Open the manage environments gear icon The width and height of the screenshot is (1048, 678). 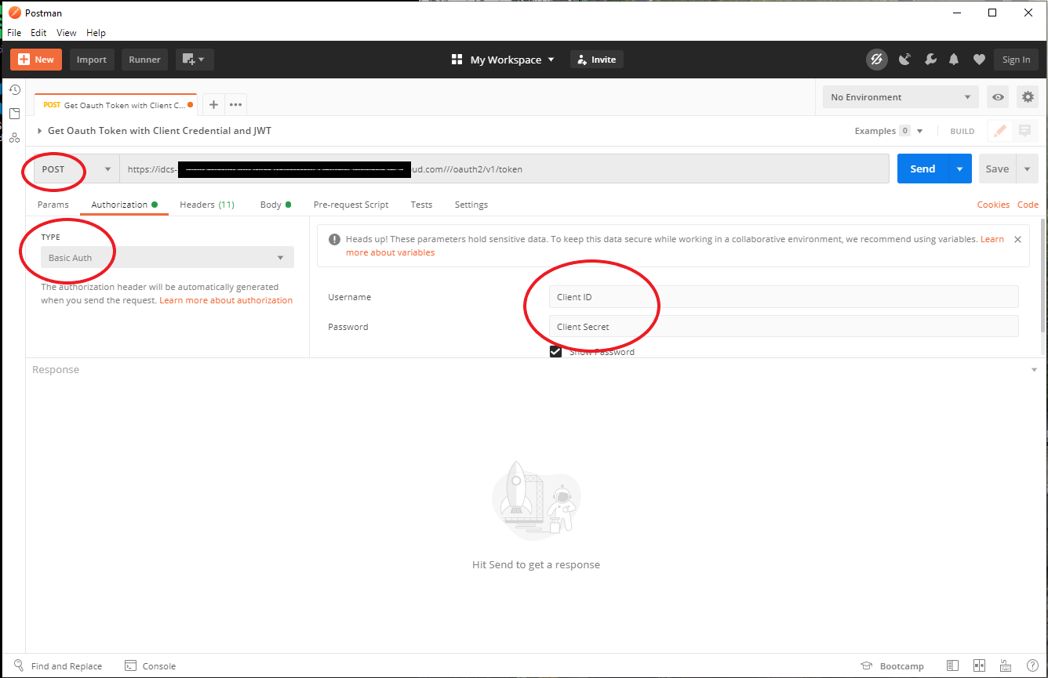[1028, 97]
